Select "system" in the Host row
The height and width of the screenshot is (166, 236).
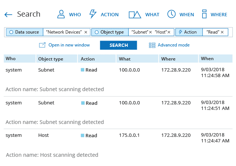tap(14, 135)
